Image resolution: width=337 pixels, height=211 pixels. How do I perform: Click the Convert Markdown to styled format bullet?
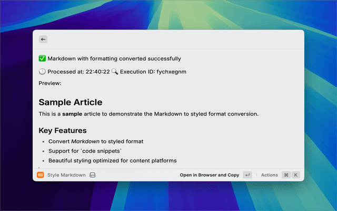click(x=96, y=141)
